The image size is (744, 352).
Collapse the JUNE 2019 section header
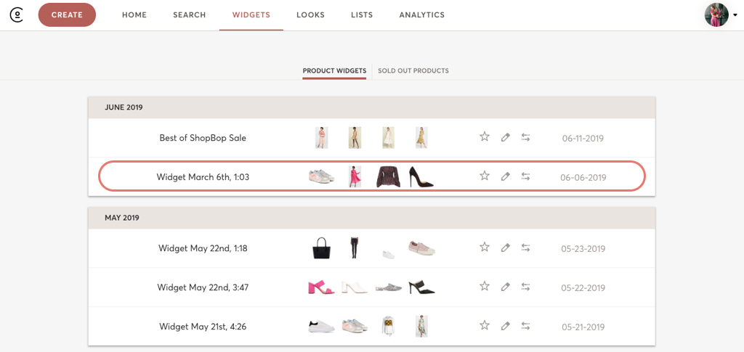pos(124,107)
